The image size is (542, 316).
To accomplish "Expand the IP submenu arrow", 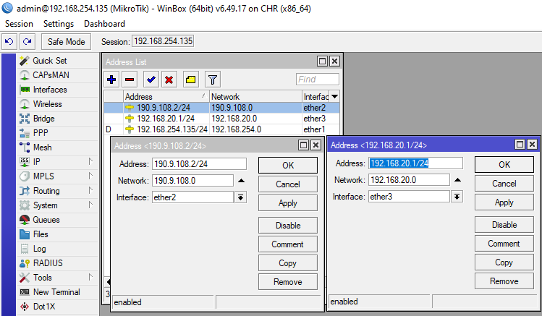I will coord(90,161).
